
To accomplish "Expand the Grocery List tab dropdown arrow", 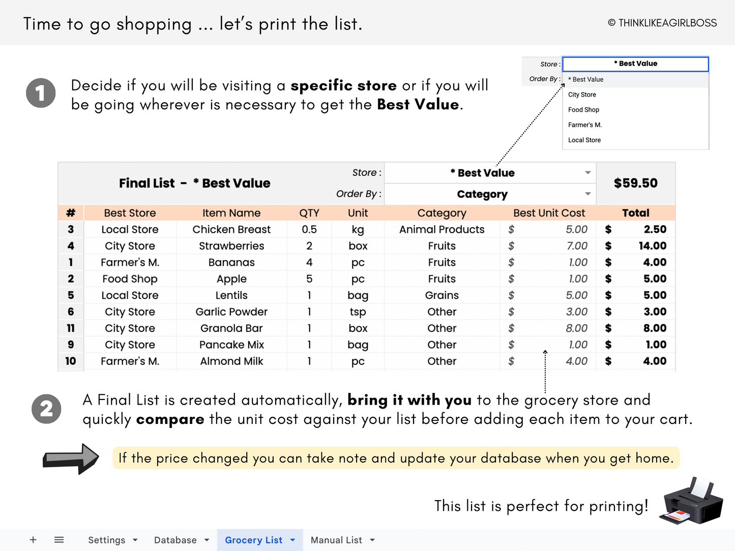I will [x=292, y=540].
